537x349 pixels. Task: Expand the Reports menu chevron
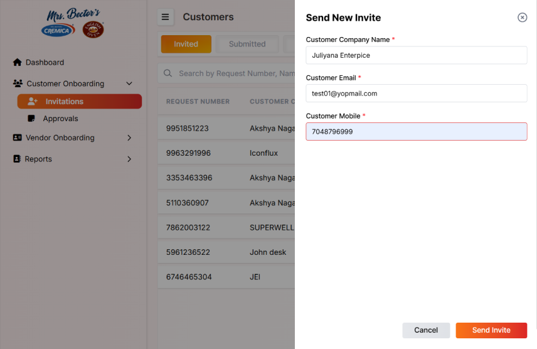point(129,159)
